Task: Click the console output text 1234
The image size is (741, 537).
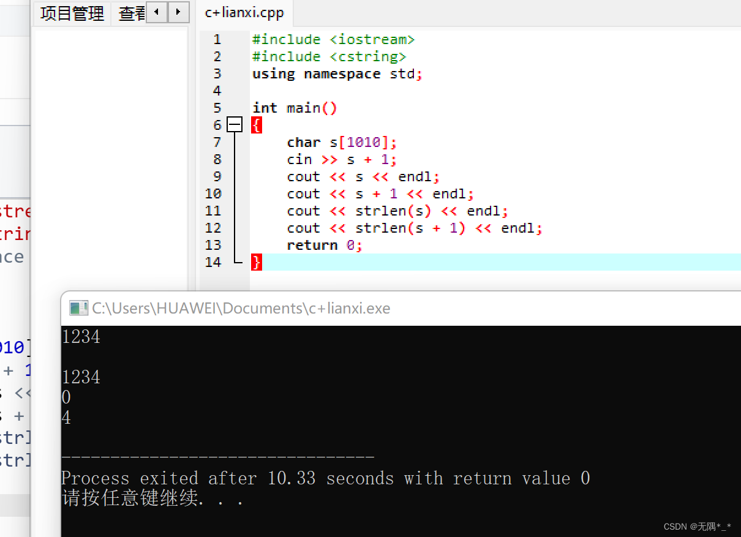Action: (x=81, y=336)
